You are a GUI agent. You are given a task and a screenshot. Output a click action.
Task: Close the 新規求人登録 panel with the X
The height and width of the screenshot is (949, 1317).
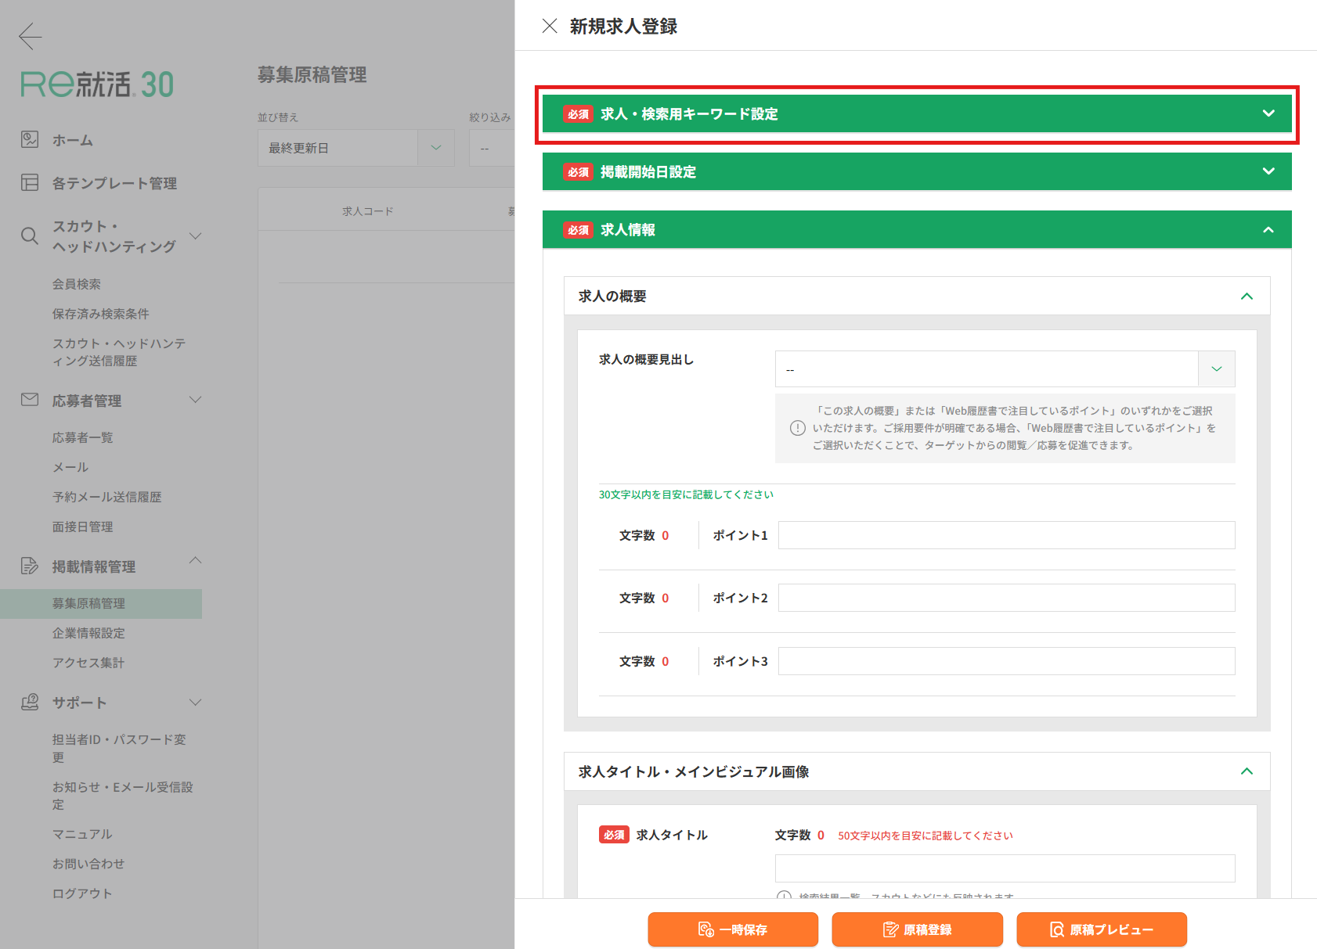tap(550, 26)
